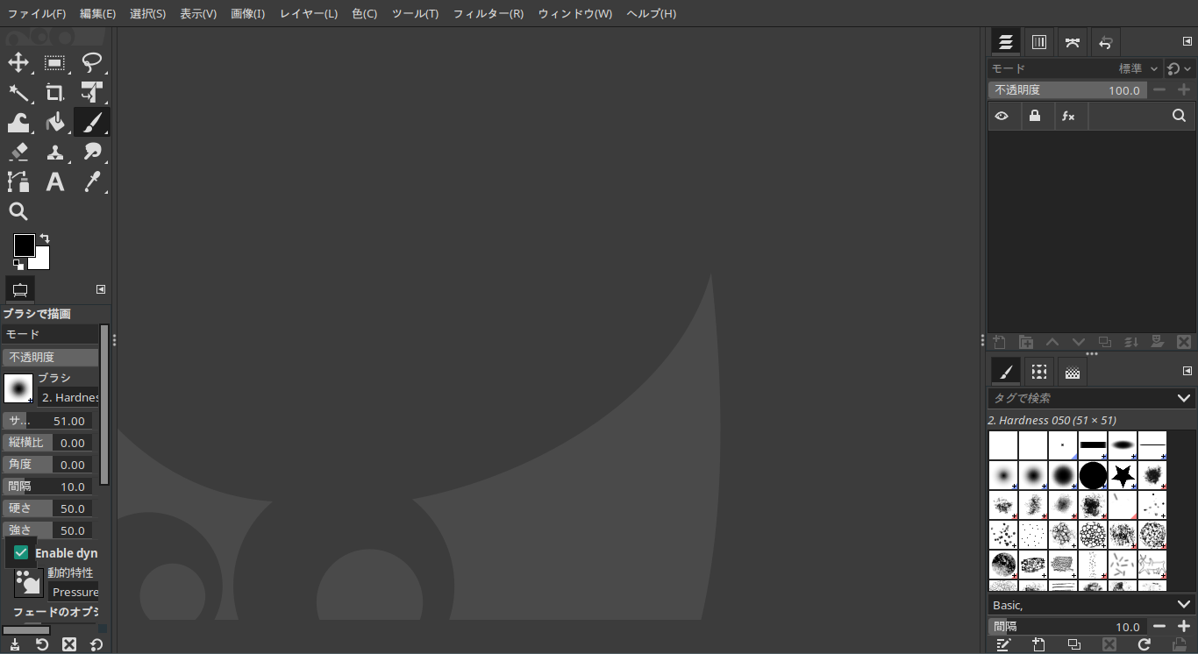
Task: Select the Rectangle Select tool
Action: [55, 62]
